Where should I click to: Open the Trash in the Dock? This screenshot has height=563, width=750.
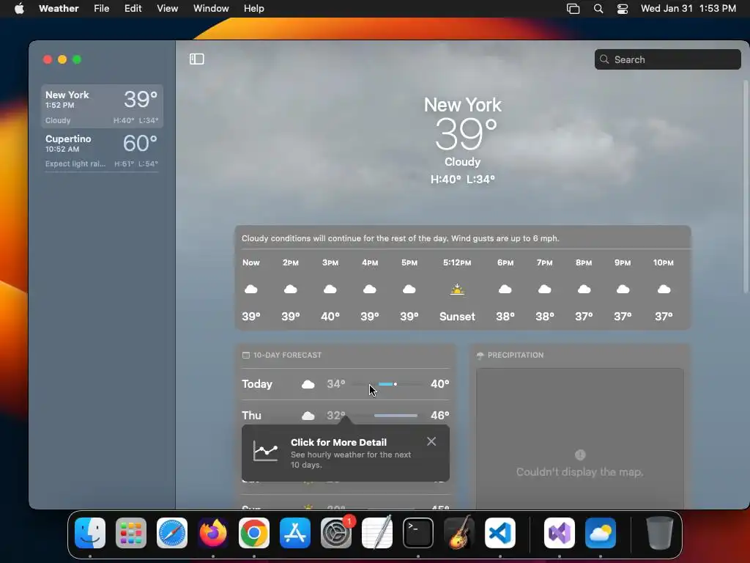[660, 533]
